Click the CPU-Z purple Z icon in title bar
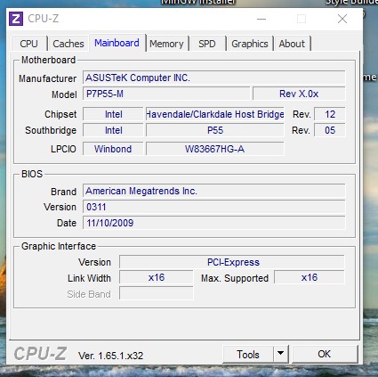This screenshot has width=378, height=377. pyautogui.click(x=16, y=19)
